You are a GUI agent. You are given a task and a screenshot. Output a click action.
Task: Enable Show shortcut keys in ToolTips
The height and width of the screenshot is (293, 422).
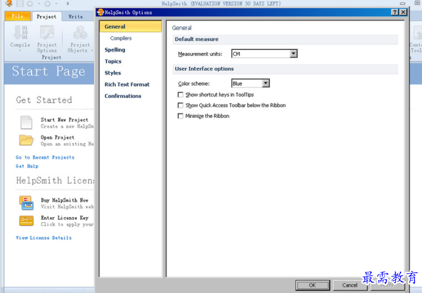click(180, 95)
